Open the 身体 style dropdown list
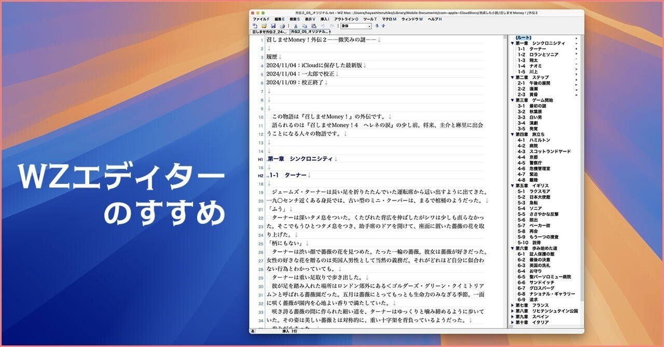 (369, 26)
